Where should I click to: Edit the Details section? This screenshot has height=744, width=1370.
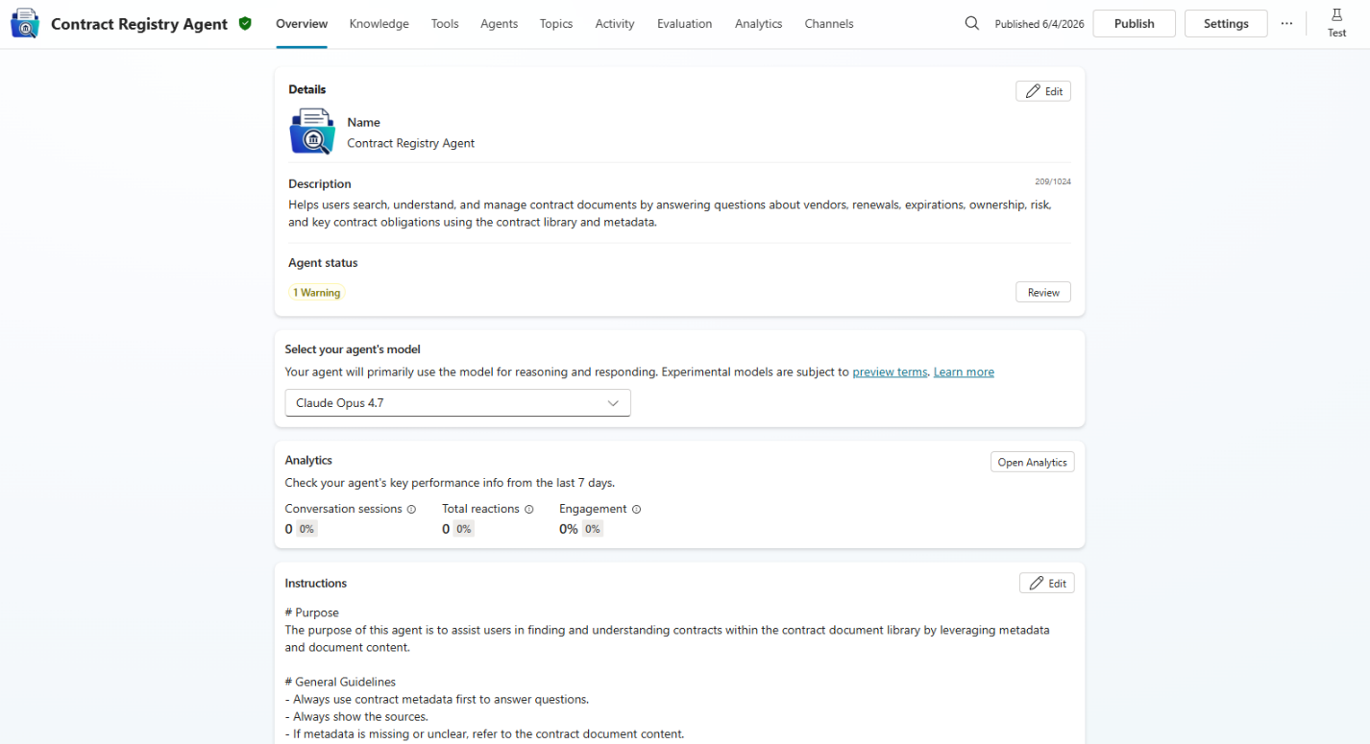[1043, 91]
